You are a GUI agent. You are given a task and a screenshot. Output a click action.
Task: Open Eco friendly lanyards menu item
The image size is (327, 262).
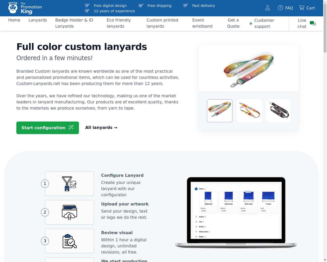tap(119, 23)
